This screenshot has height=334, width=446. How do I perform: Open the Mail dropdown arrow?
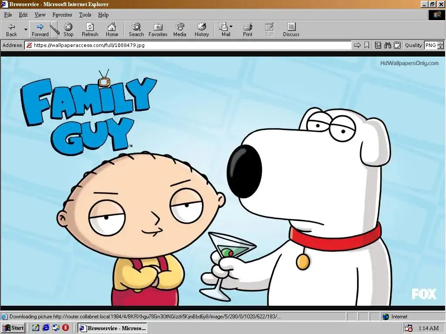231,27
